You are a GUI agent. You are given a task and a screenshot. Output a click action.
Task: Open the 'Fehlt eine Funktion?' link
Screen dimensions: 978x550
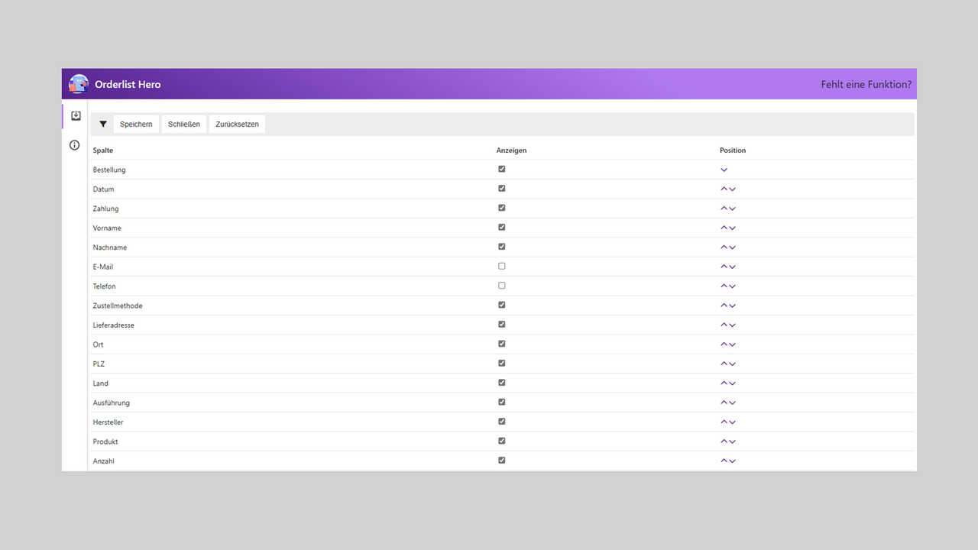pos(866,84)
